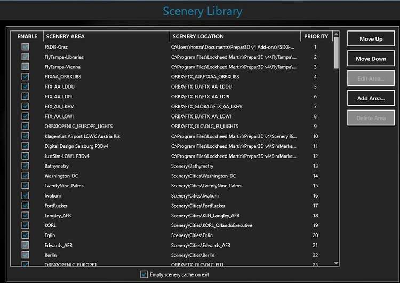Click the Move Up button
The image size is (400, 283).
(x=371, y=39)
